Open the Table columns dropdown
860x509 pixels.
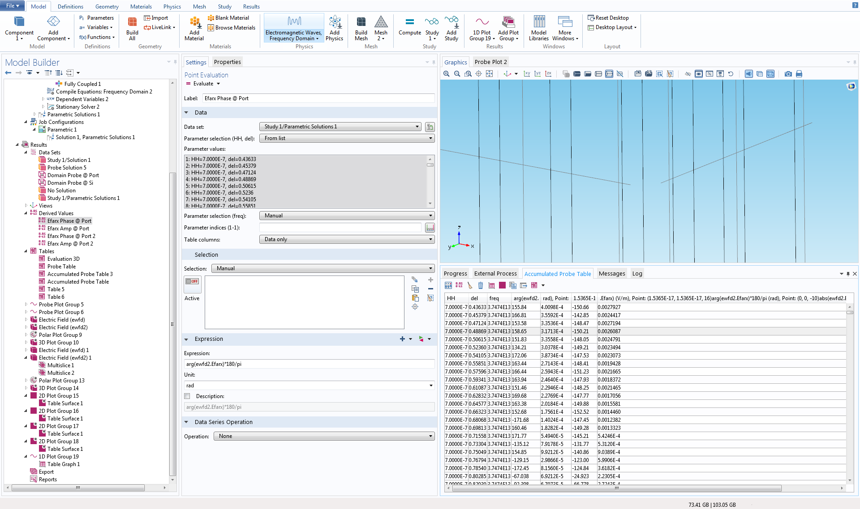(x=347, y=239)
